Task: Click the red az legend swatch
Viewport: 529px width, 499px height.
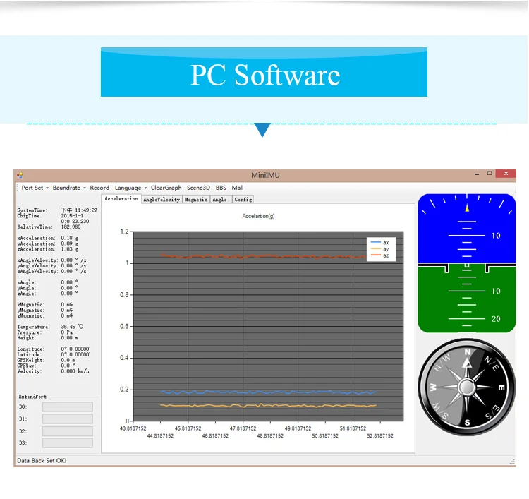Action: pyautogui.click(x=375, y=255)
